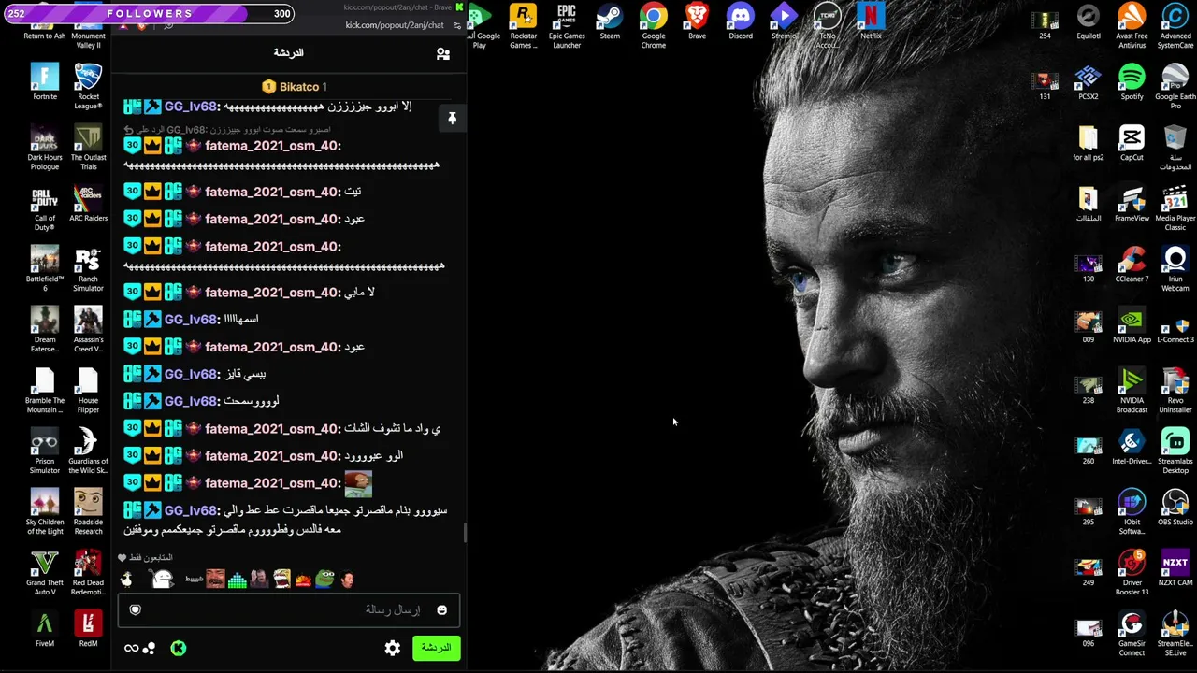Open Fortnite desktop shortcut
Image resolution: width=1197 pixels, height=673 pixels.
click(45, 82)
